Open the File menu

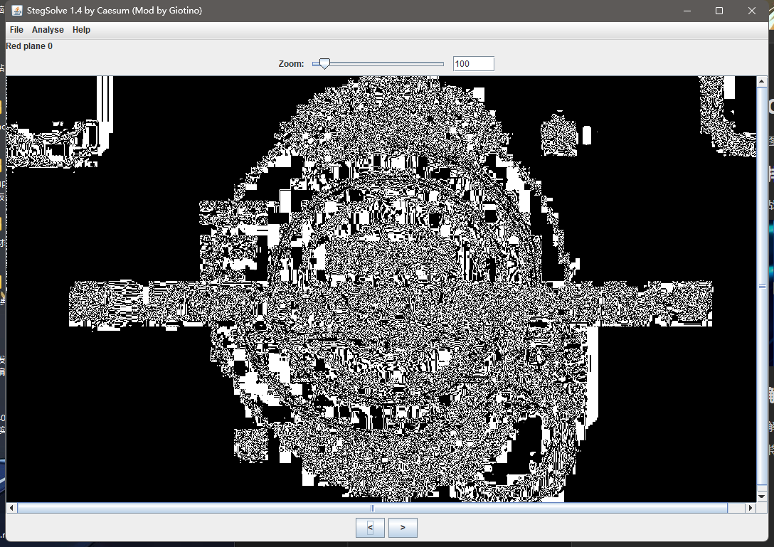pos(16,30)
